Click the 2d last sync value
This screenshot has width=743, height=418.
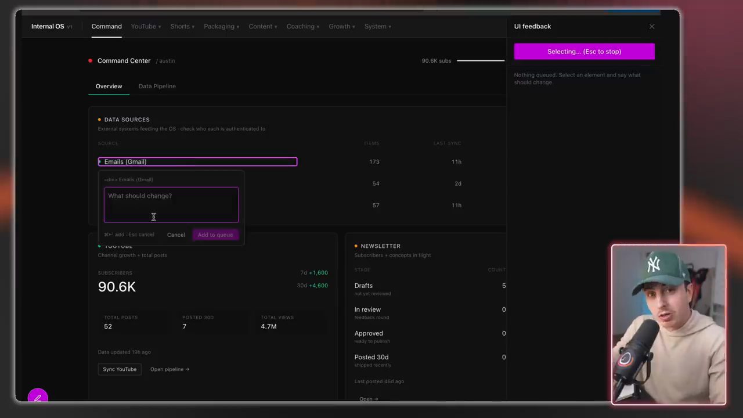[458, 183]
